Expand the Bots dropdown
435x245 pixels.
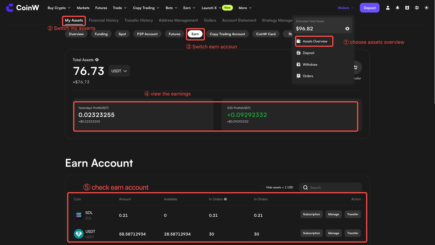tap(172, 8)
